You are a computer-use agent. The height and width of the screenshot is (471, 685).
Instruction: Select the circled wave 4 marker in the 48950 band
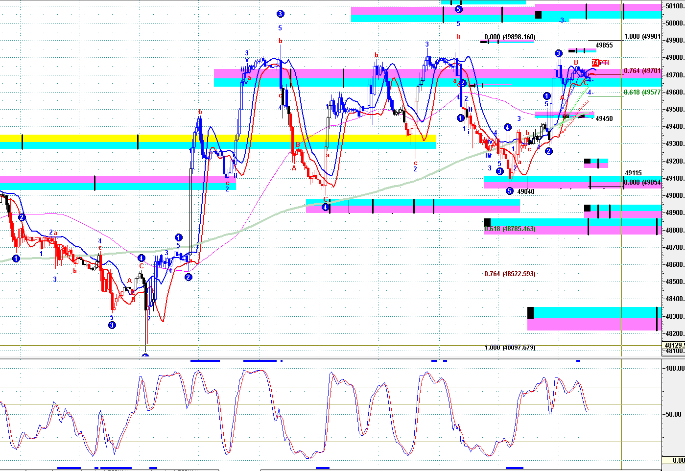325,207
